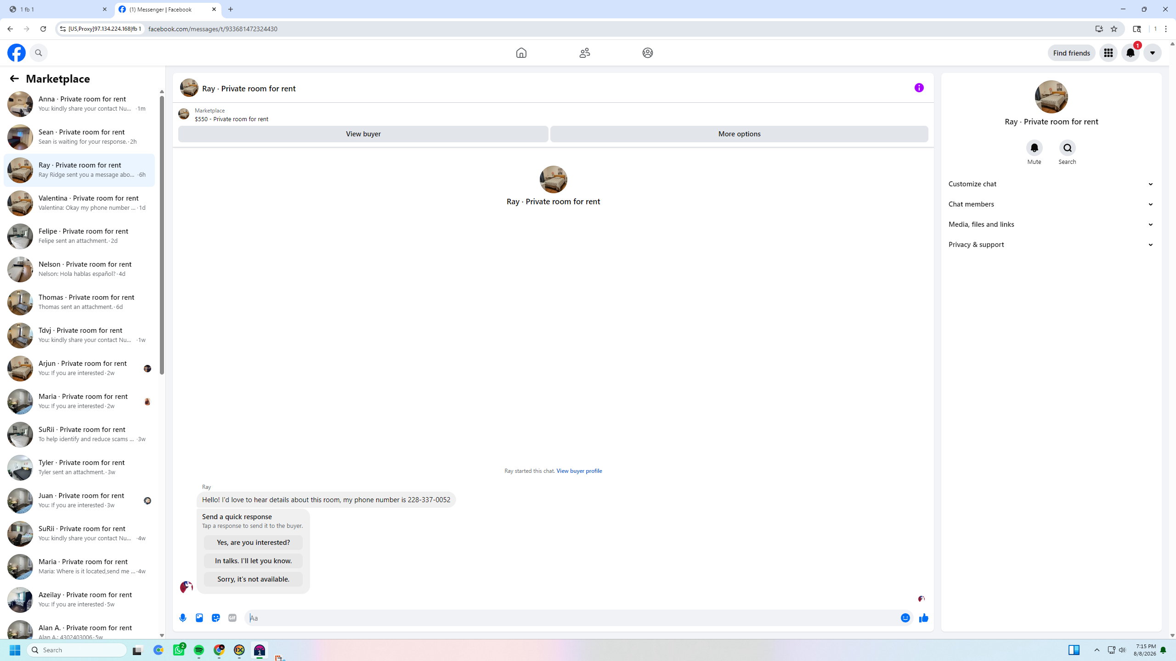The width and height of the screenshot is (1176, 661).
Task: Show hidden system tray icons
Action: 1097,650
